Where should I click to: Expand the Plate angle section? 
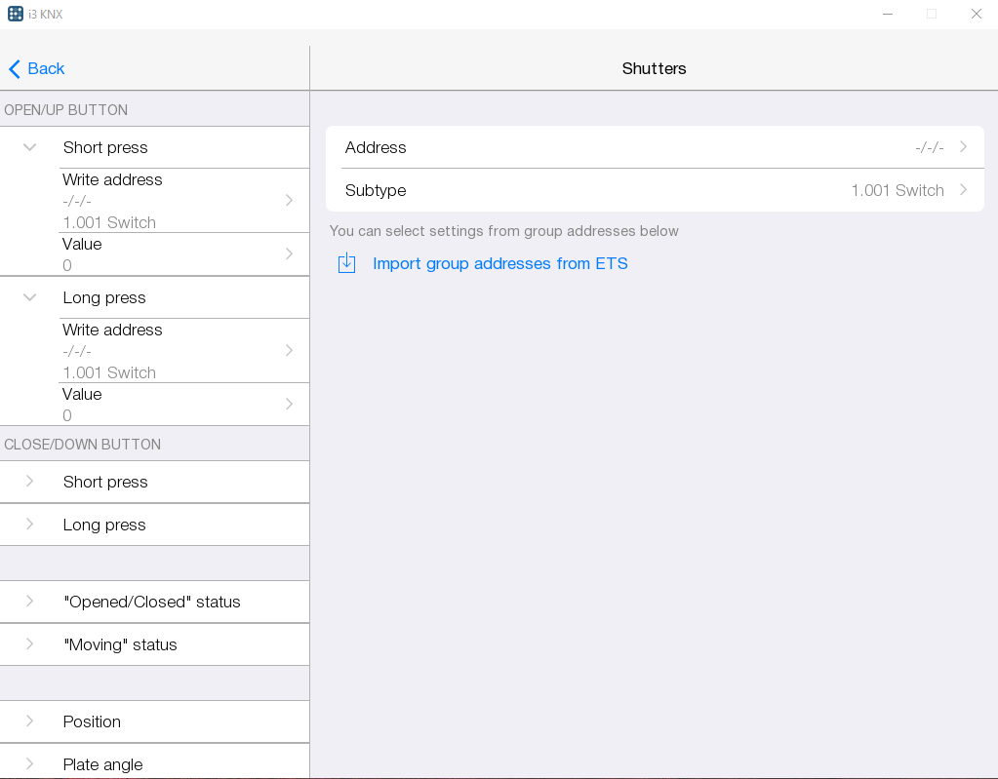(30, 764)
